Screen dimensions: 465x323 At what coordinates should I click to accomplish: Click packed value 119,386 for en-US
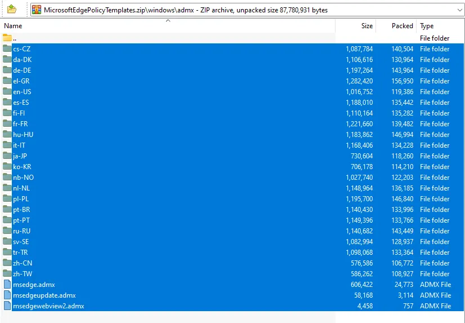402,92
